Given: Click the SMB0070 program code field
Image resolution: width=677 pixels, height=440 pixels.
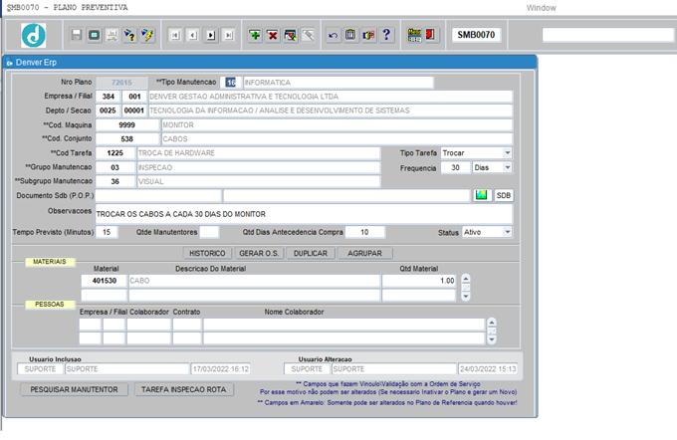Looking at the screenshot, I should tap(476, 35).
